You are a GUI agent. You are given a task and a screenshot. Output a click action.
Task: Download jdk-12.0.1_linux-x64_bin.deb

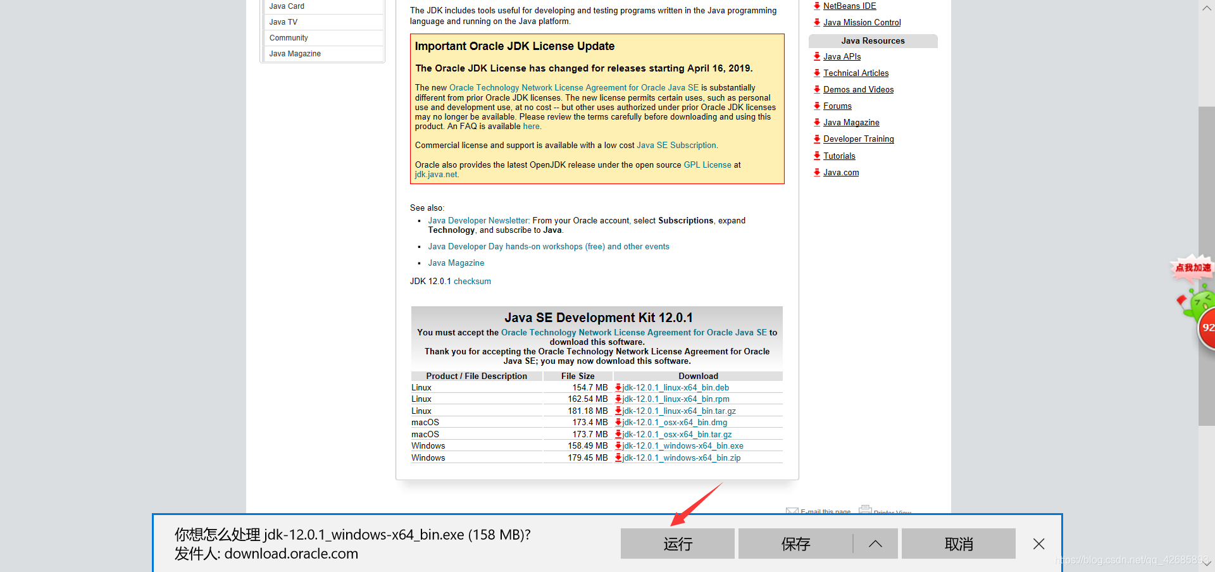[676, 388]
